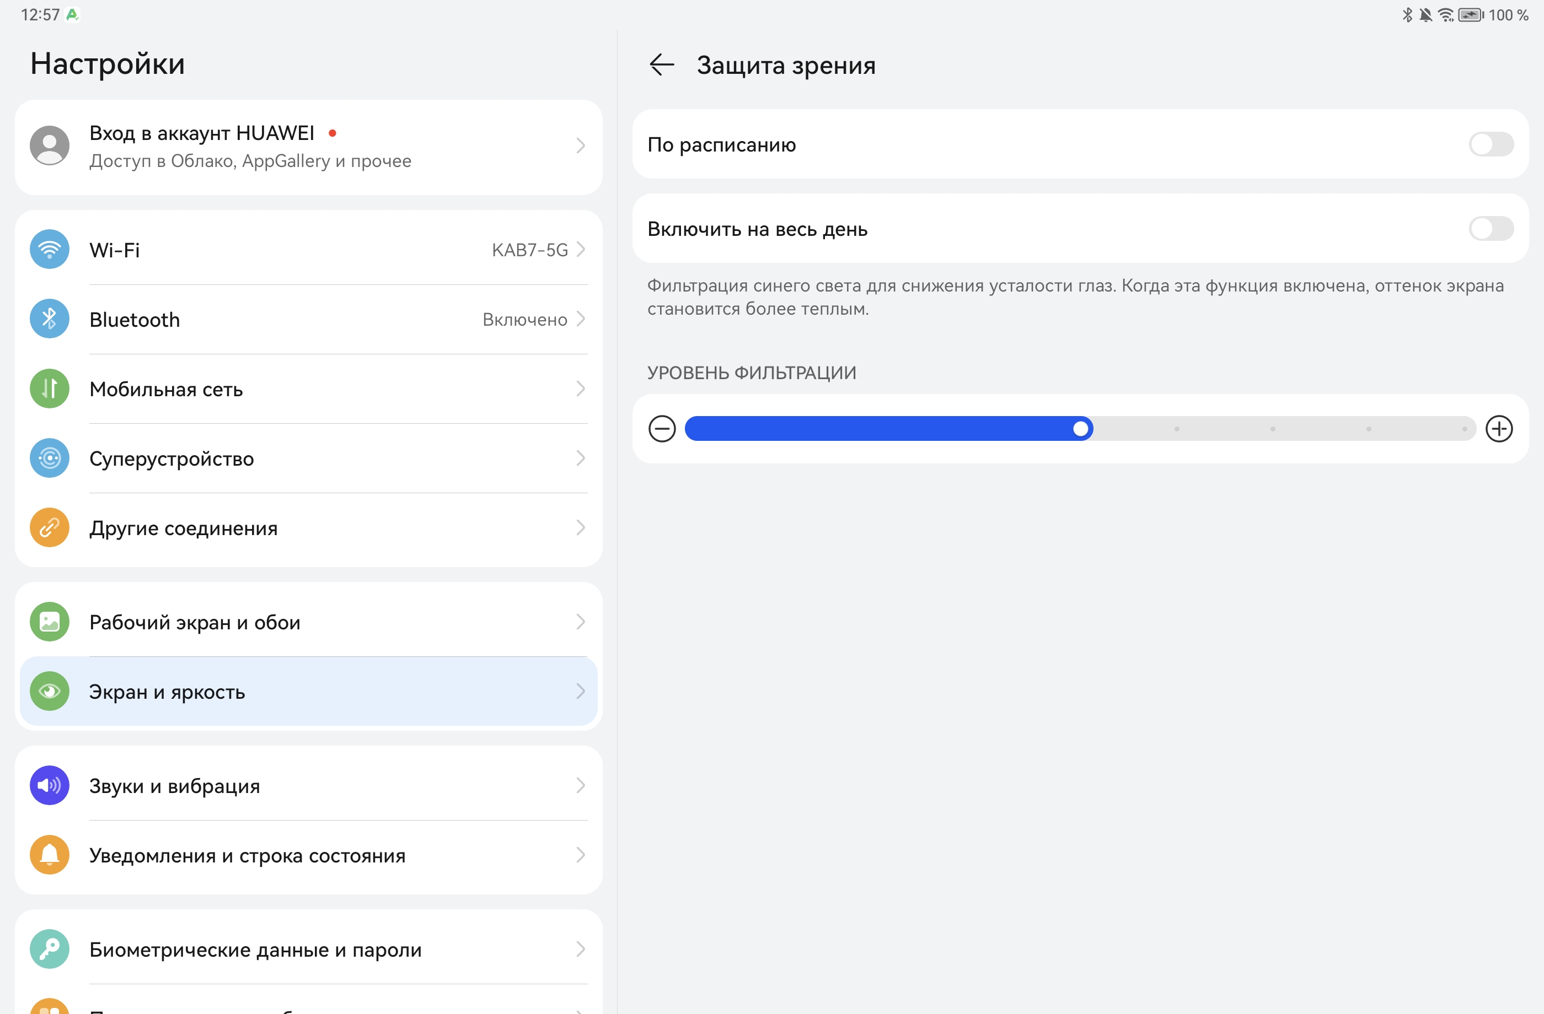Expand Bluetooth via chevron beside Включено
Image resolution: width=1544 pixels, height=1014 pixels.
(x=581, y=319)
